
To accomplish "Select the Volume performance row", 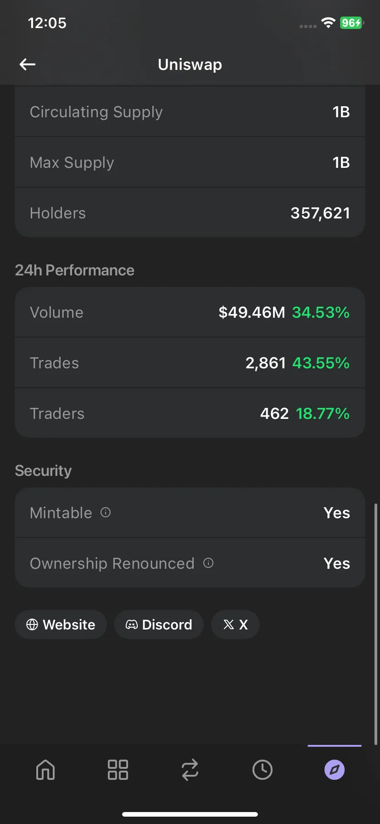I will 190,312.
